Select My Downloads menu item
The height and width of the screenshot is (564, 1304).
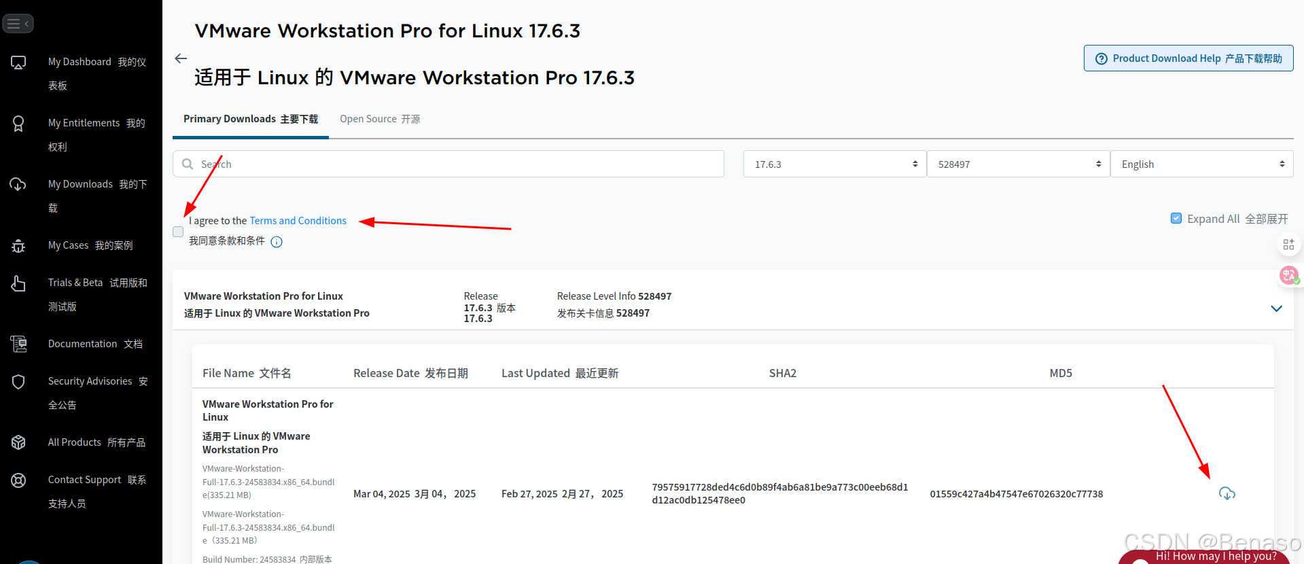(x=98, y=196)
